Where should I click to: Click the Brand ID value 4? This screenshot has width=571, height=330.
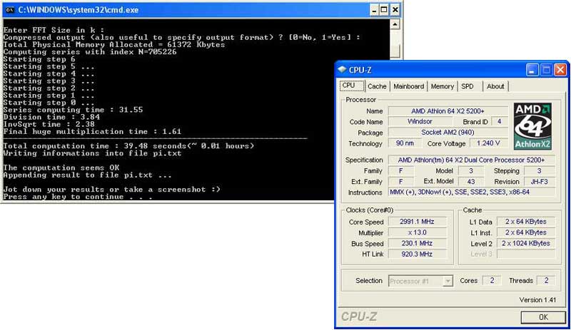pyautogui.click(x=499, y=121)
